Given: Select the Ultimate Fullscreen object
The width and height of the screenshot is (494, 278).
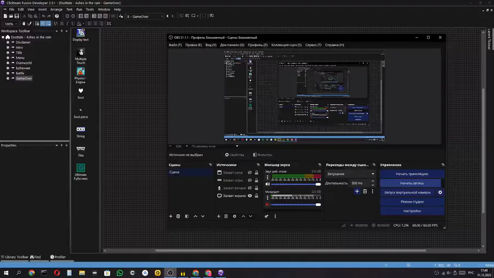Looking at the screenshot, I should pyautogui.click(x=81, y=172).
